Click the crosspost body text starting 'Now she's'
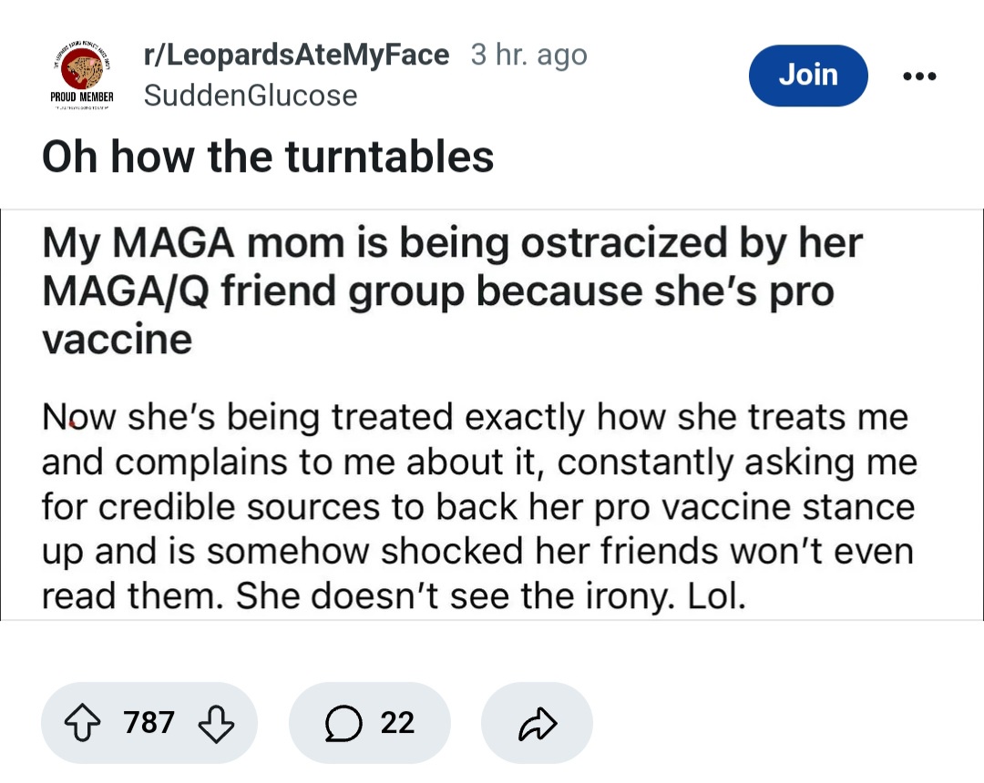The image size is (984, 783). tap(479, 506)
